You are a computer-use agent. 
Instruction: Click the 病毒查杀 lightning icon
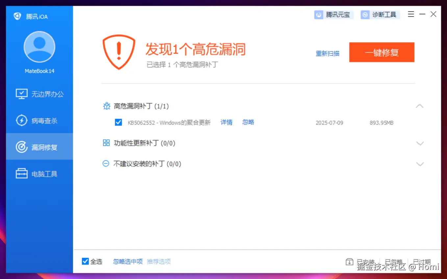22,121
